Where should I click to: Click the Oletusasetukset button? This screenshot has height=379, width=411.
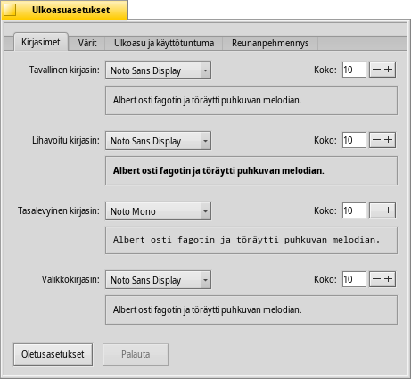tap(53, 354)
